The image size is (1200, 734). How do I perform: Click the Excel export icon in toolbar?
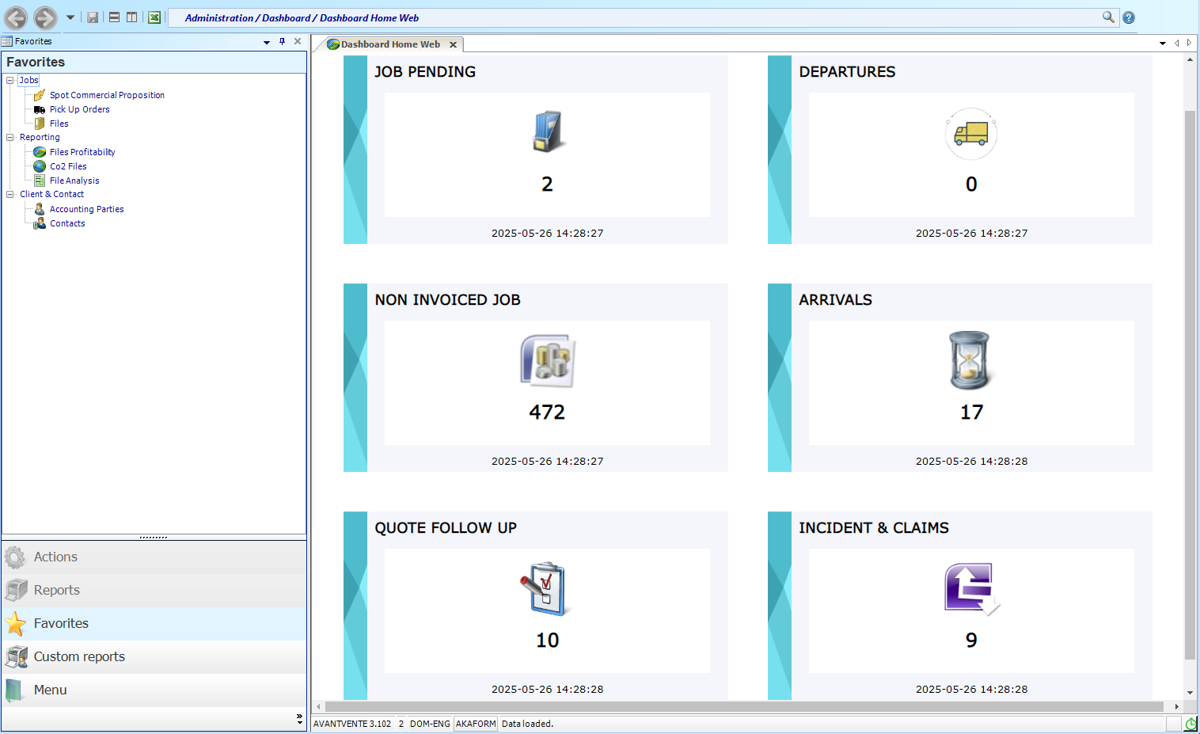pos(154,17)
